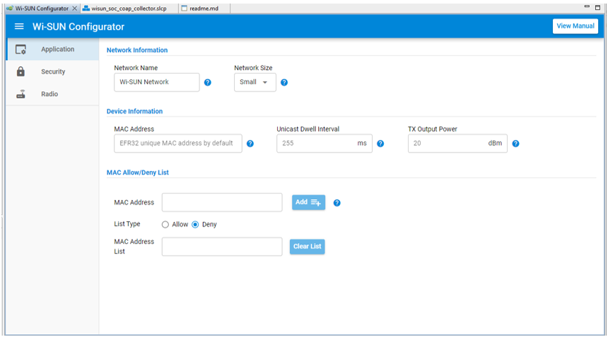Close the Wi-SUN Configurator tab
Screen dimensions: 608x337
coord(75,8)
